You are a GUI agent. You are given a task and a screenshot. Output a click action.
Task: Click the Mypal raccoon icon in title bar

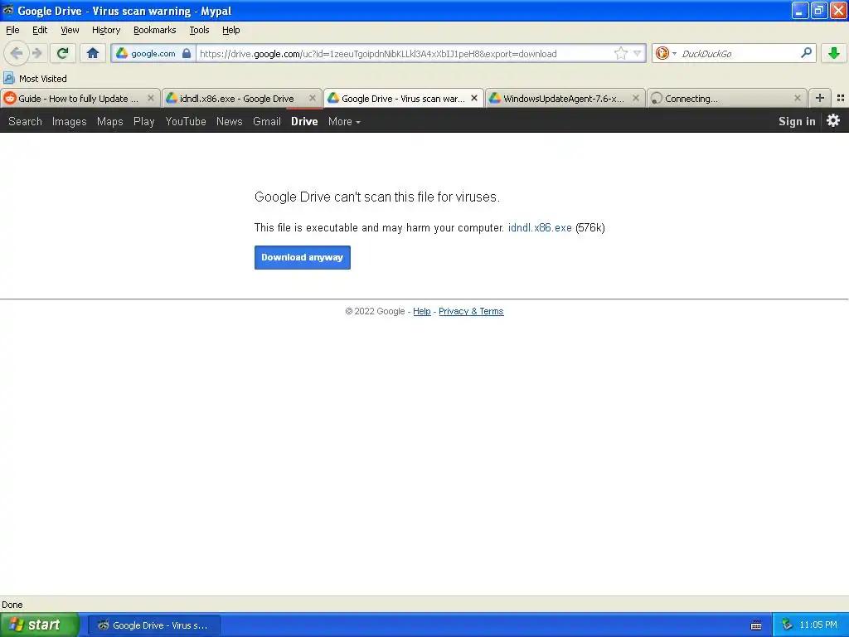[x=8, y=10]
